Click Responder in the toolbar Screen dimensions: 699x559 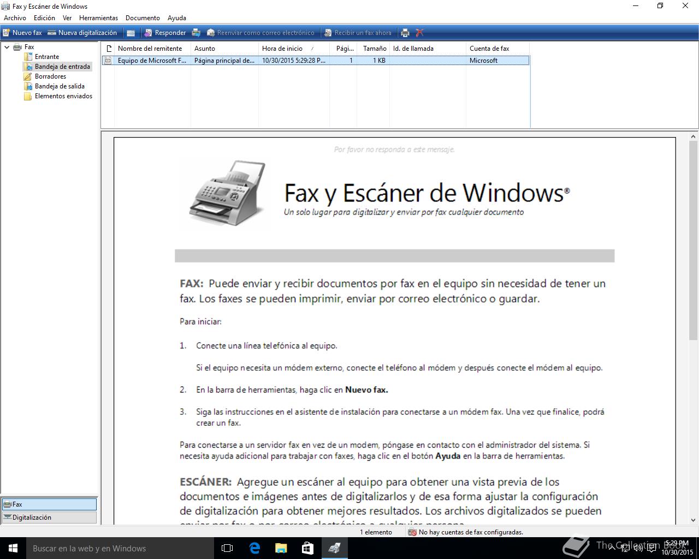165,33
